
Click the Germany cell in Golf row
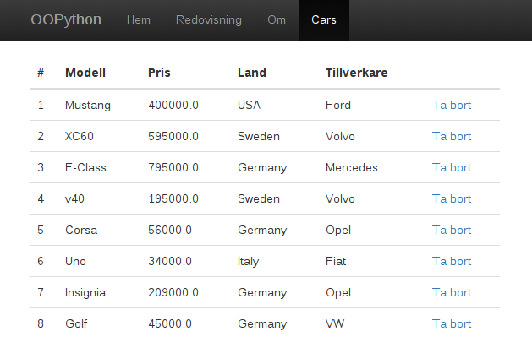[262, 323]
